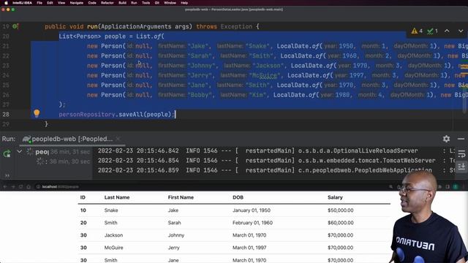Click the OptionalLiveReloadServer log line
468x263 pixels.
click(x=274, y=151)
